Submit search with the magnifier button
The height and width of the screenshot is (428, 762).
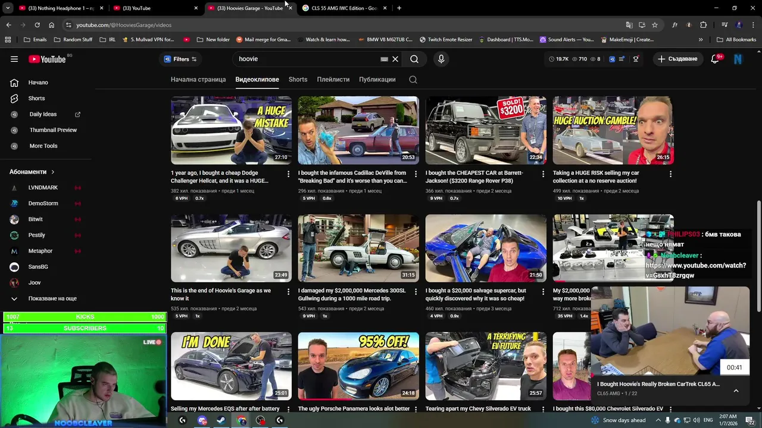[x=414, y=59]
